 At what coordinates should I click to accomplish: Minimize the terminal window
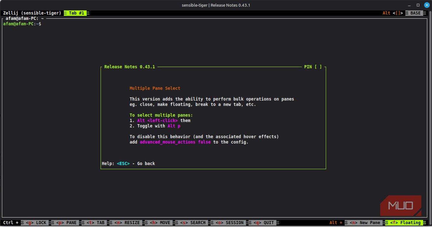410,5
